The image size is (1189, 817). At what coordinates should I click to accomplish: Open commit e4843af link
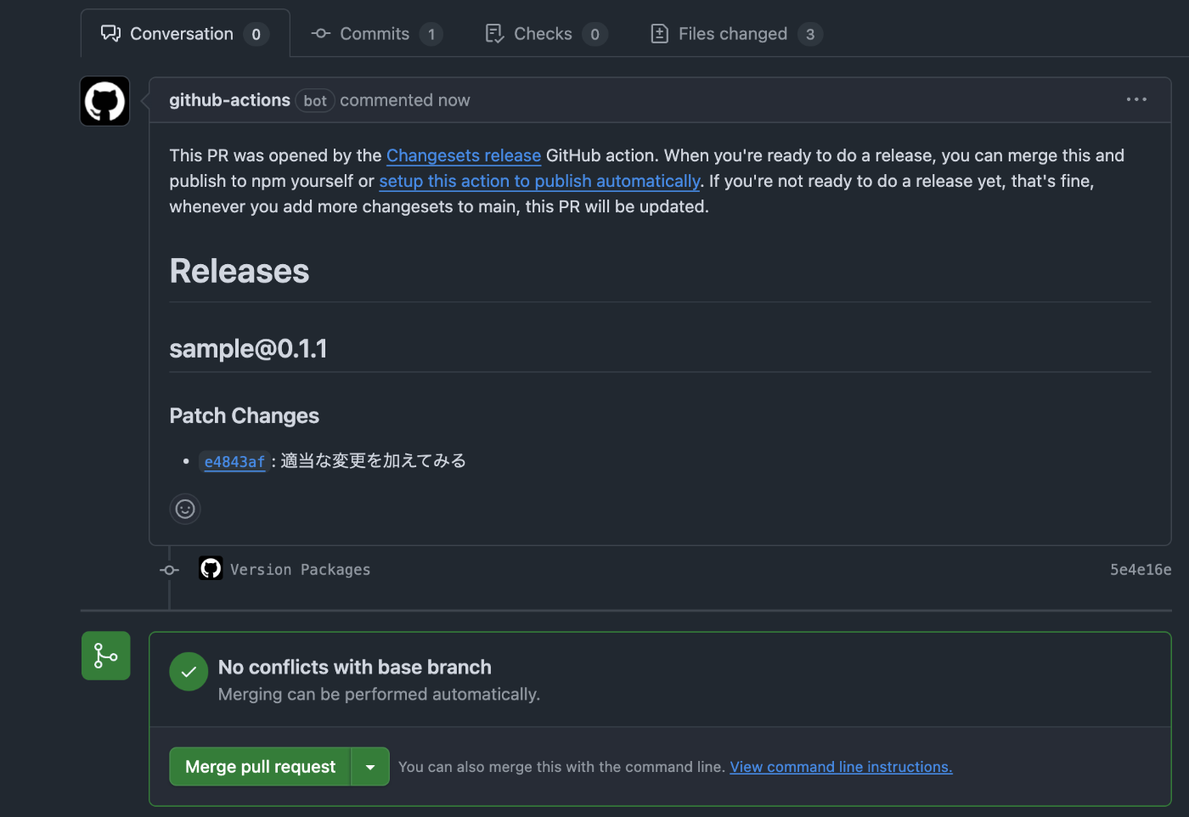(x=234, y=461)
